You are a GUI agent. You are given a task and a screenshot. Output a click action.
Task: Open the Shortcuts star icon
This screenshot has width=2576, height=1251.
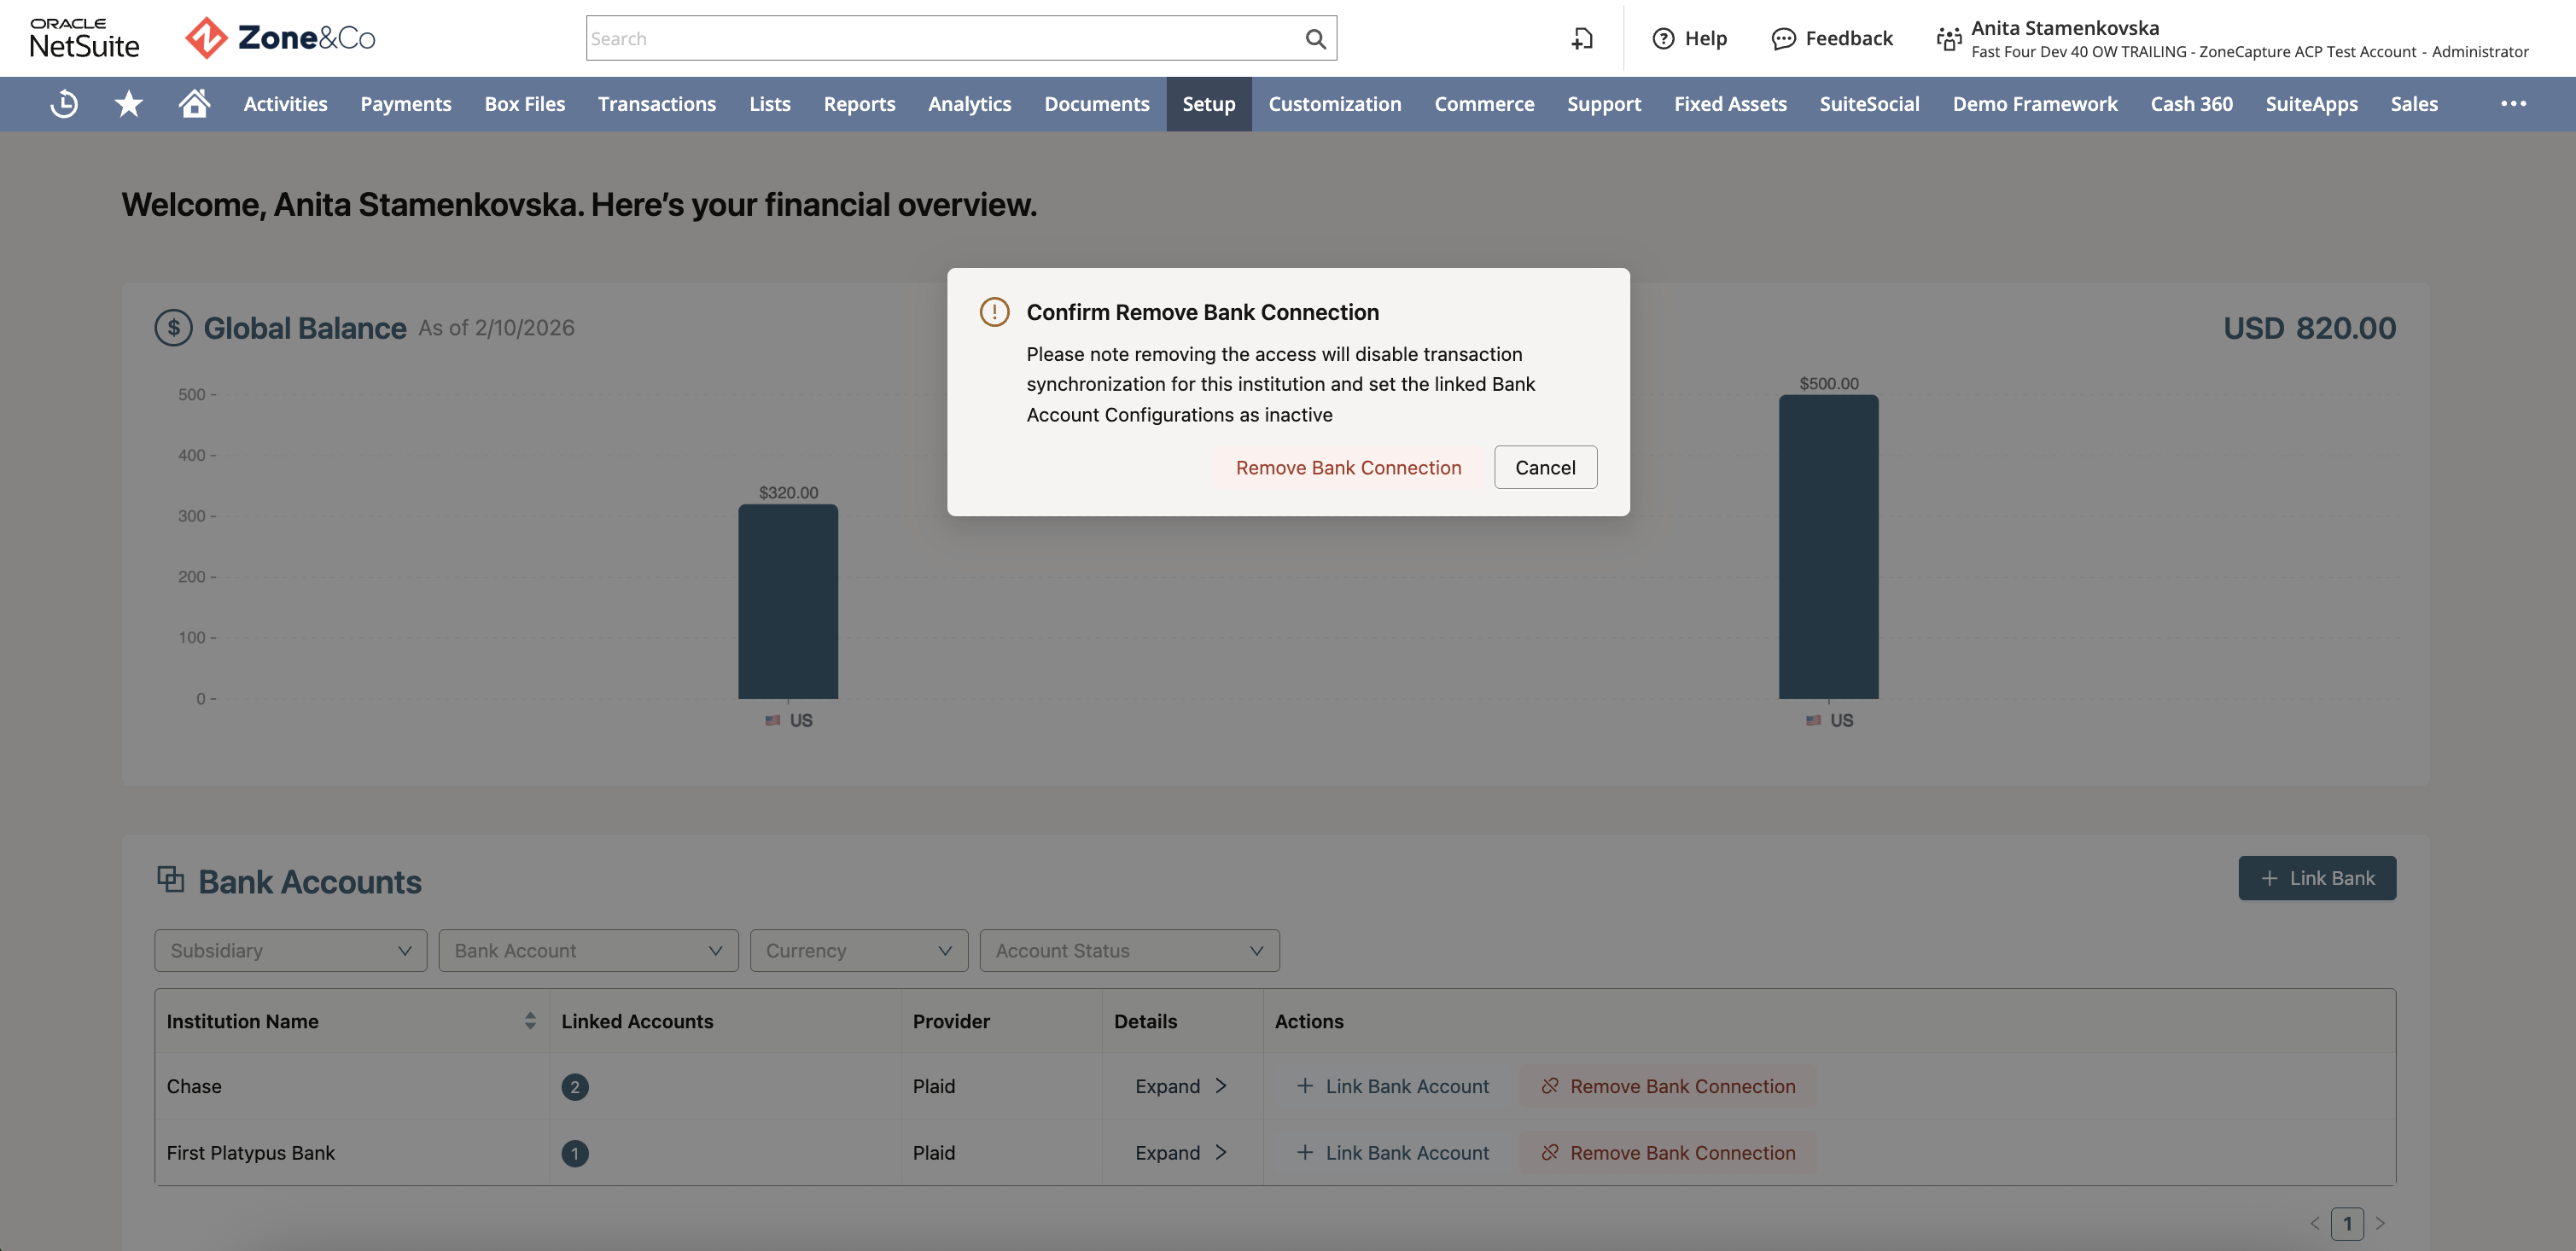tap(129, 104)
